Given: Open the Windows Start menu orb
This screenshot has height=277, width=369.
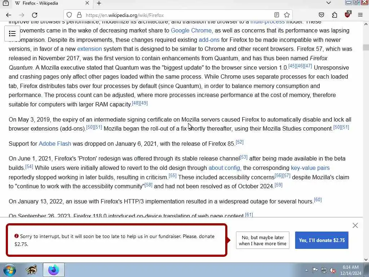Looking at the screenshot, I should (x=10, y=270).
